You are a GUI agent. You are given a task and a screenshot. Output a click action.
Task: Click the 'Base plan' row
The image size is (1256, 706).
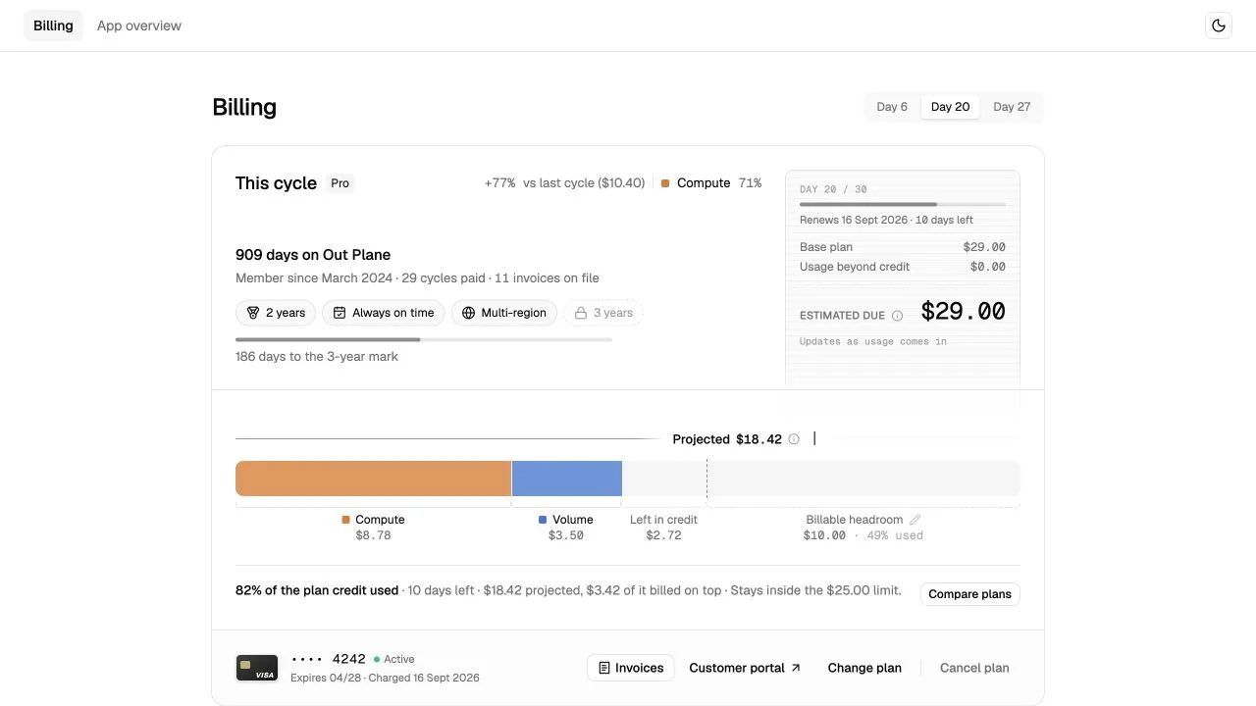[x=903, y=247]
